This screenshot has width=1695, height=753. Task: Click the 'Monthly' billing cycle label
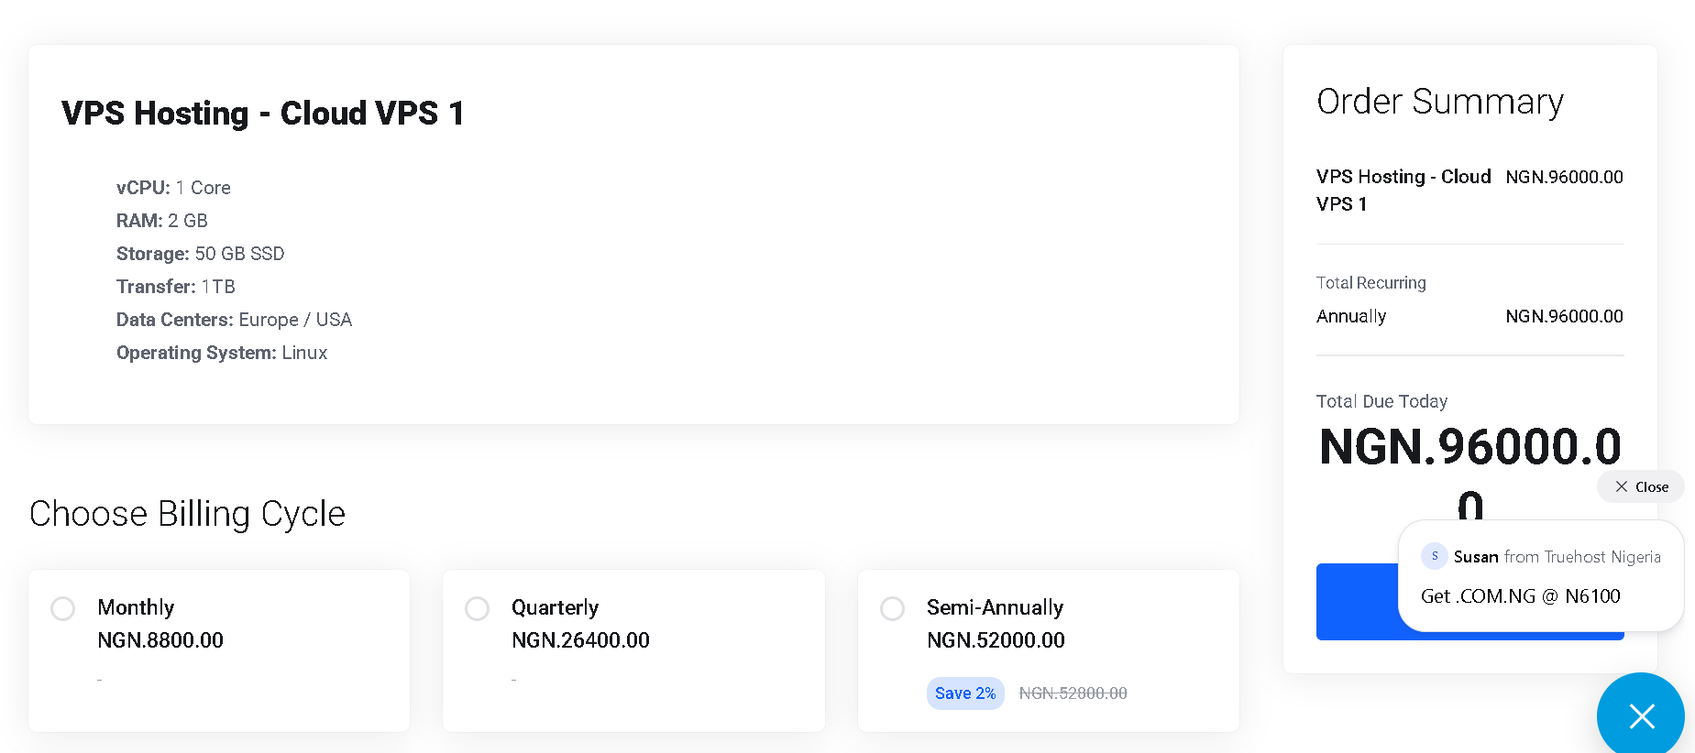[136, 607]
